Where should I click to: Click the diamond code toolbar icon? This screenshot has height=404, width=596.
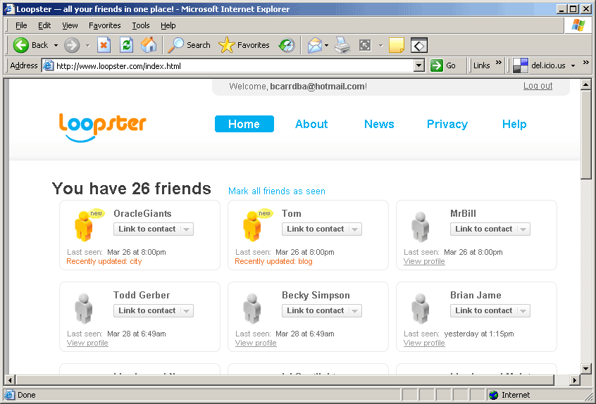click(419, 46)
